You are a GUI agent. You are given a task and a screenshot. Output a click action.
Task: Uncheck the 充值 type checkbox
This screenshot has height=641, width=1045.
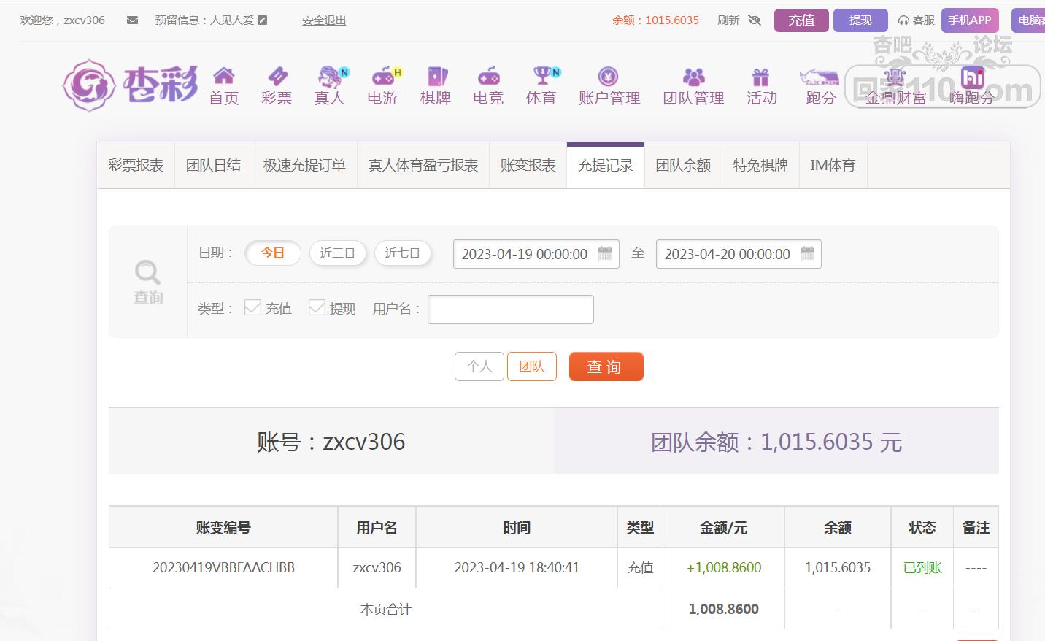pos(252,307)
